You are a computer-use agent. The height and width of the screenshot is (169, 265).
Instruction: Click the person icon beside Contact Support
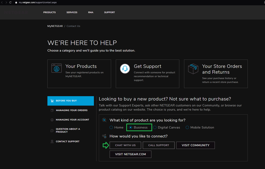point(52,141)
